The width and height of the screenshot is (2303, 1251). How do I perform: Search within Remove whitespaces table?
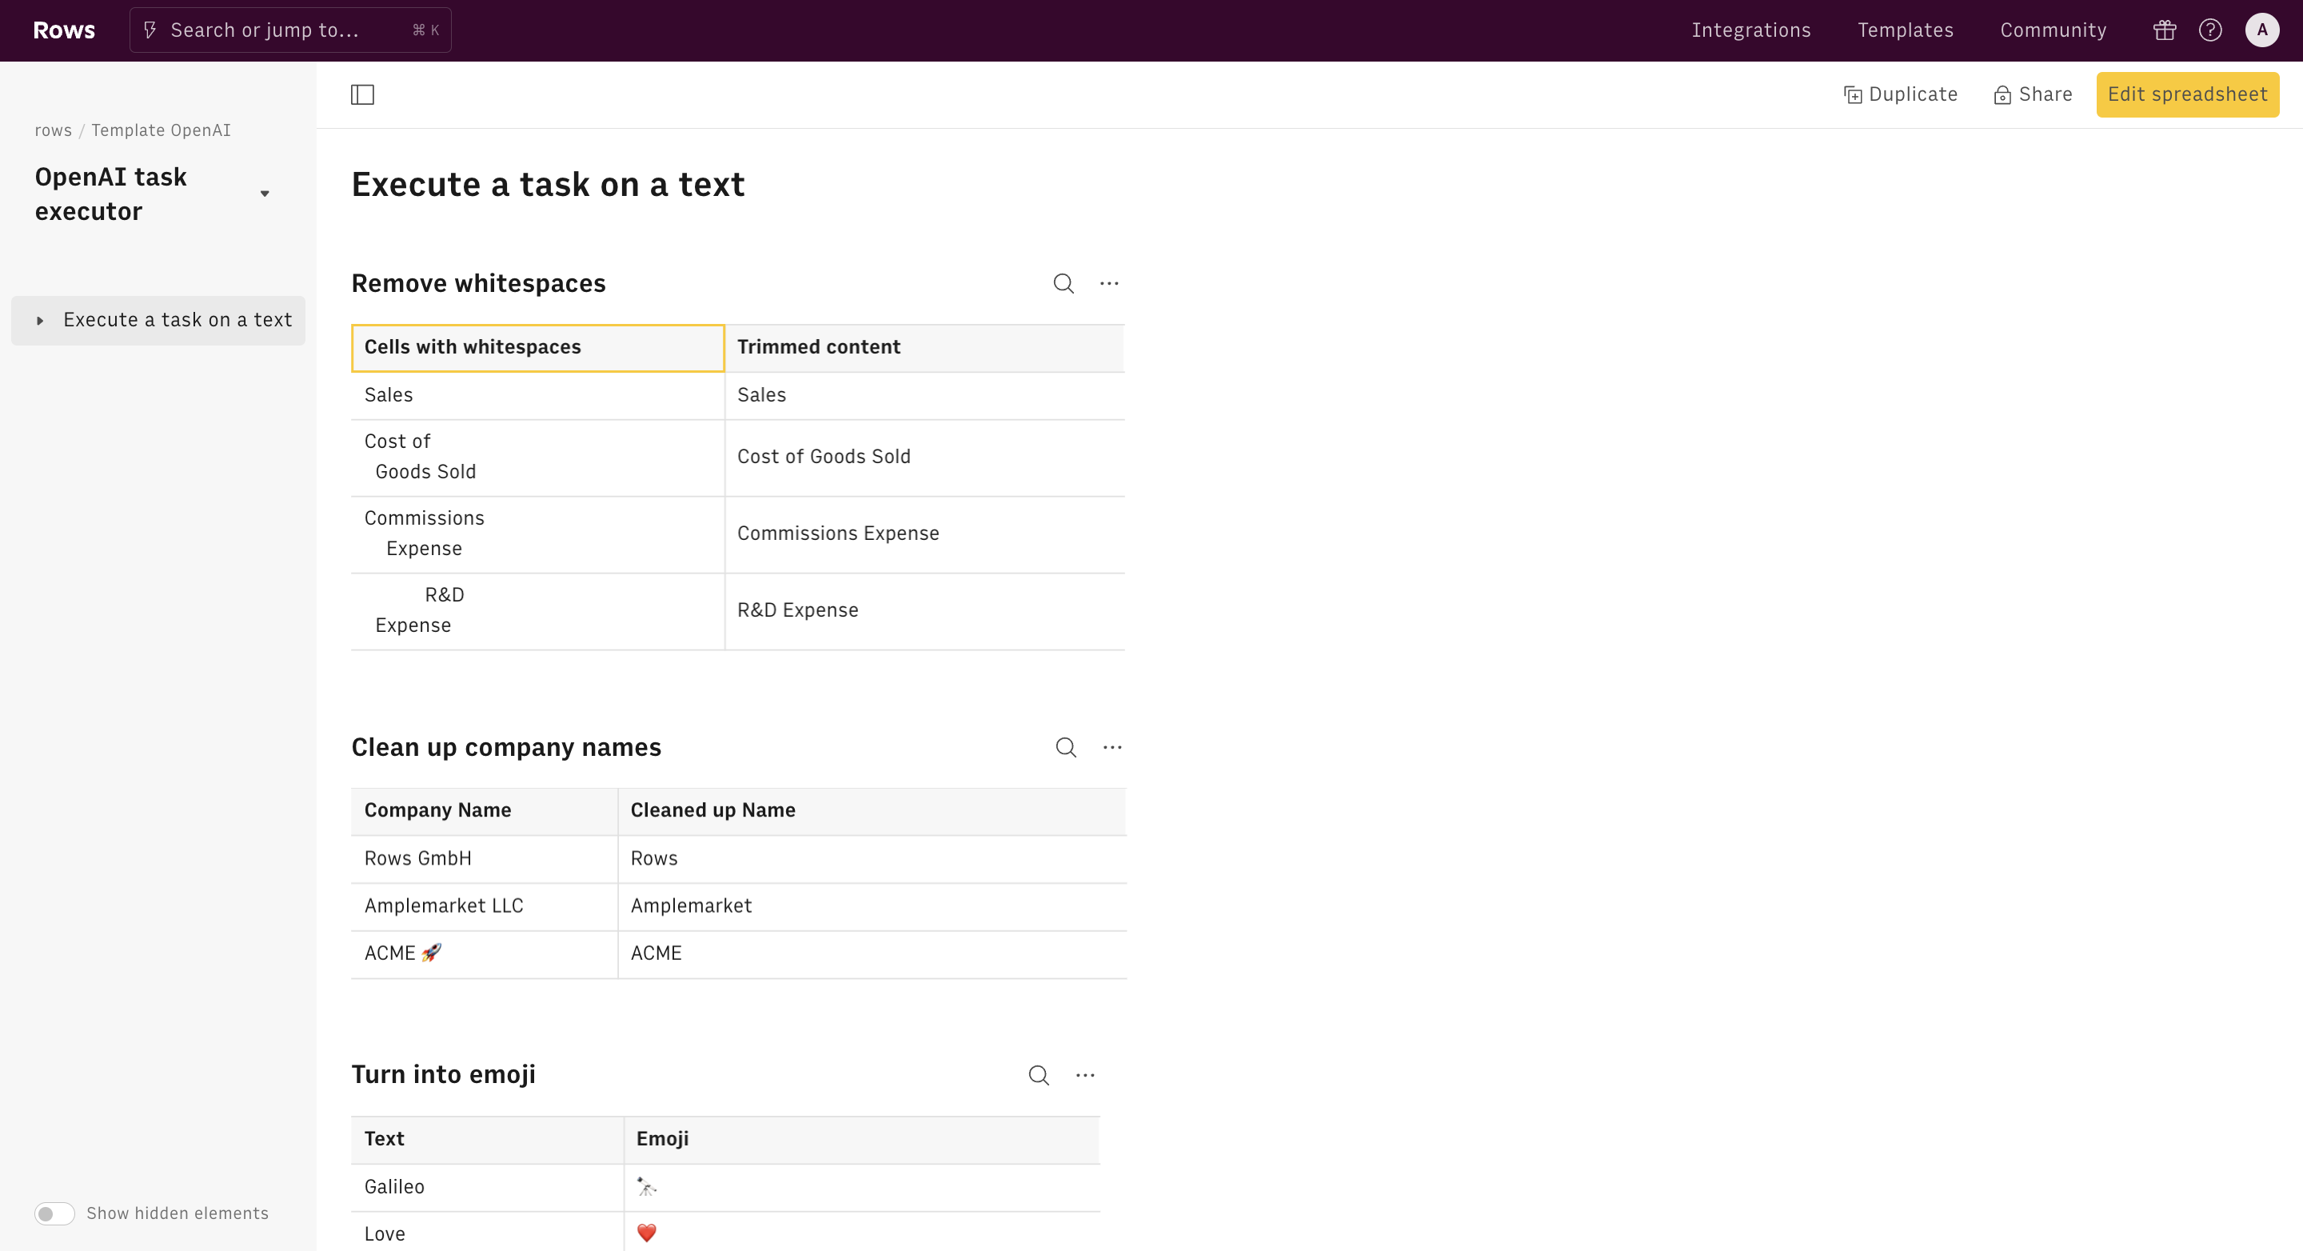[1063, 283]
